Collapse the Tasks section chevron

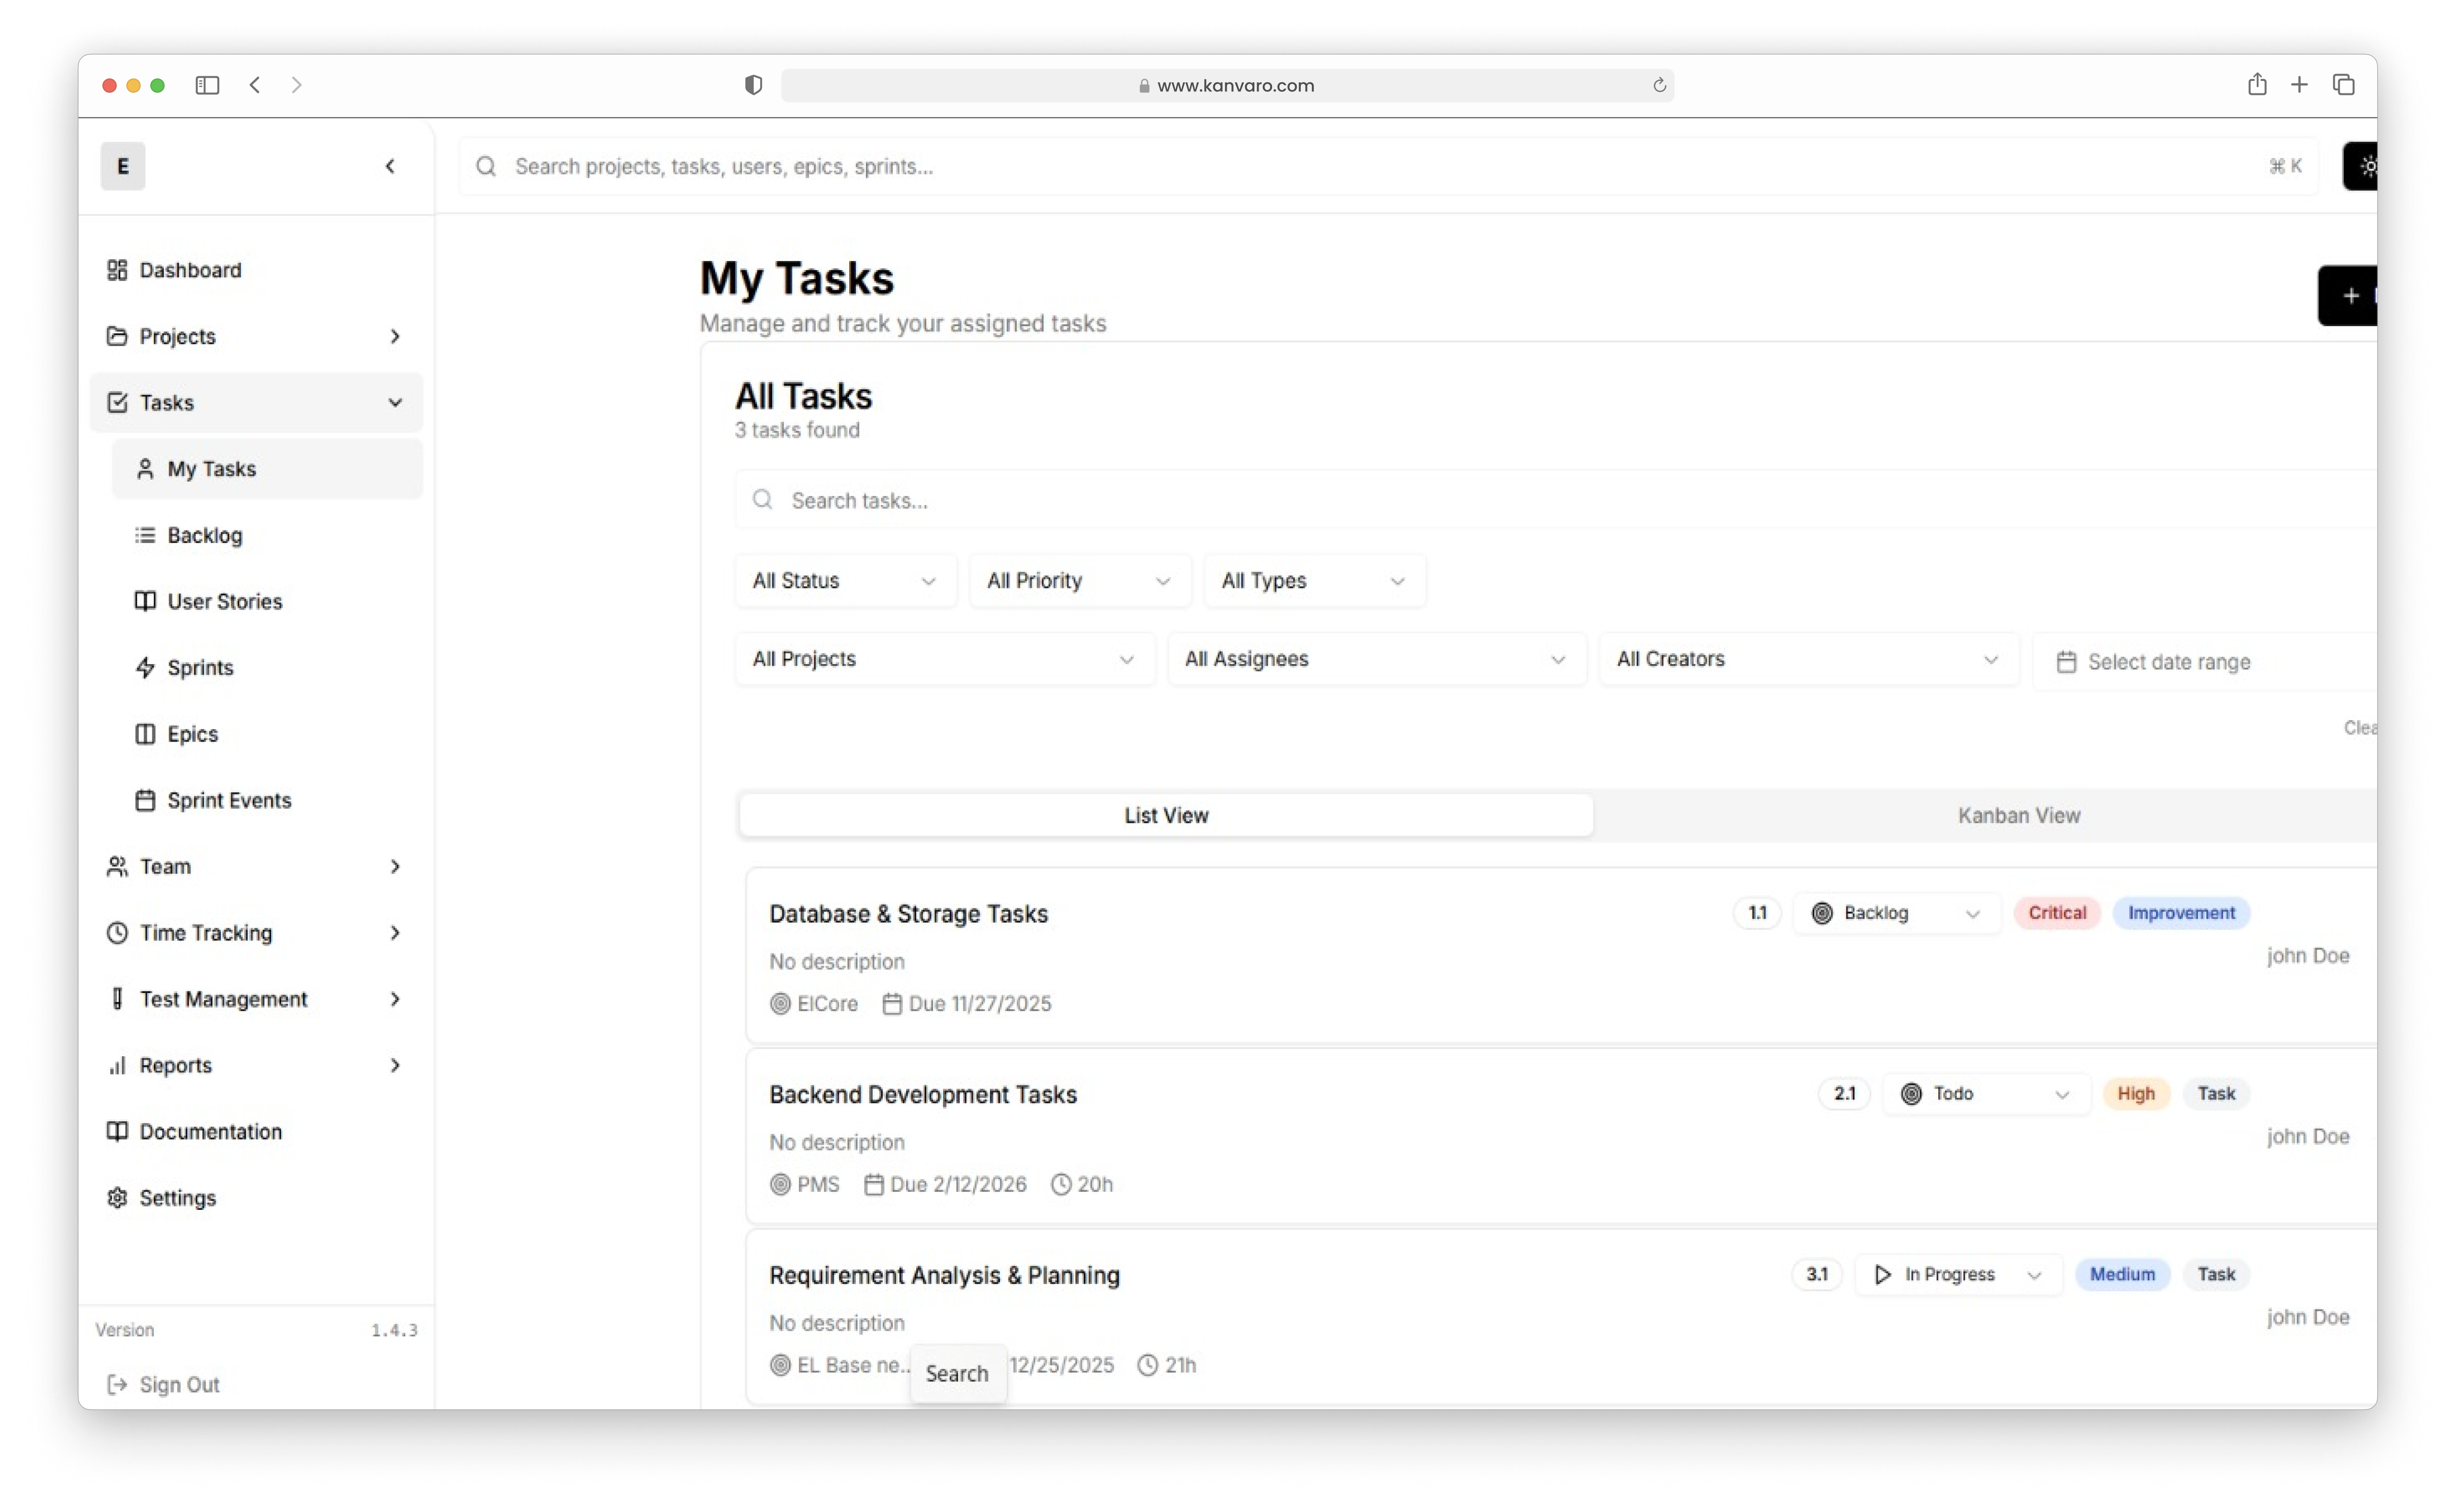(396, 403)
